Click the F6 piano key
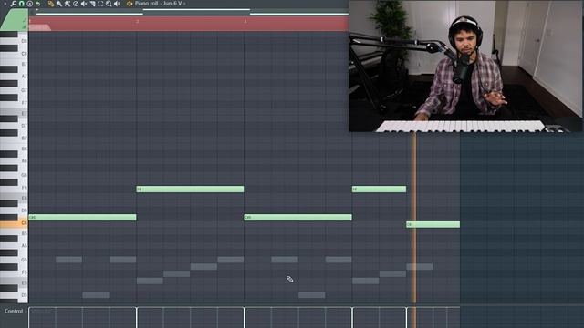 tap(14, 188)
